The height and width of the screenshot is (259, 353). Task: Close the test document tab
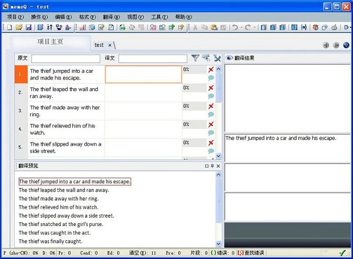[109, 45]
